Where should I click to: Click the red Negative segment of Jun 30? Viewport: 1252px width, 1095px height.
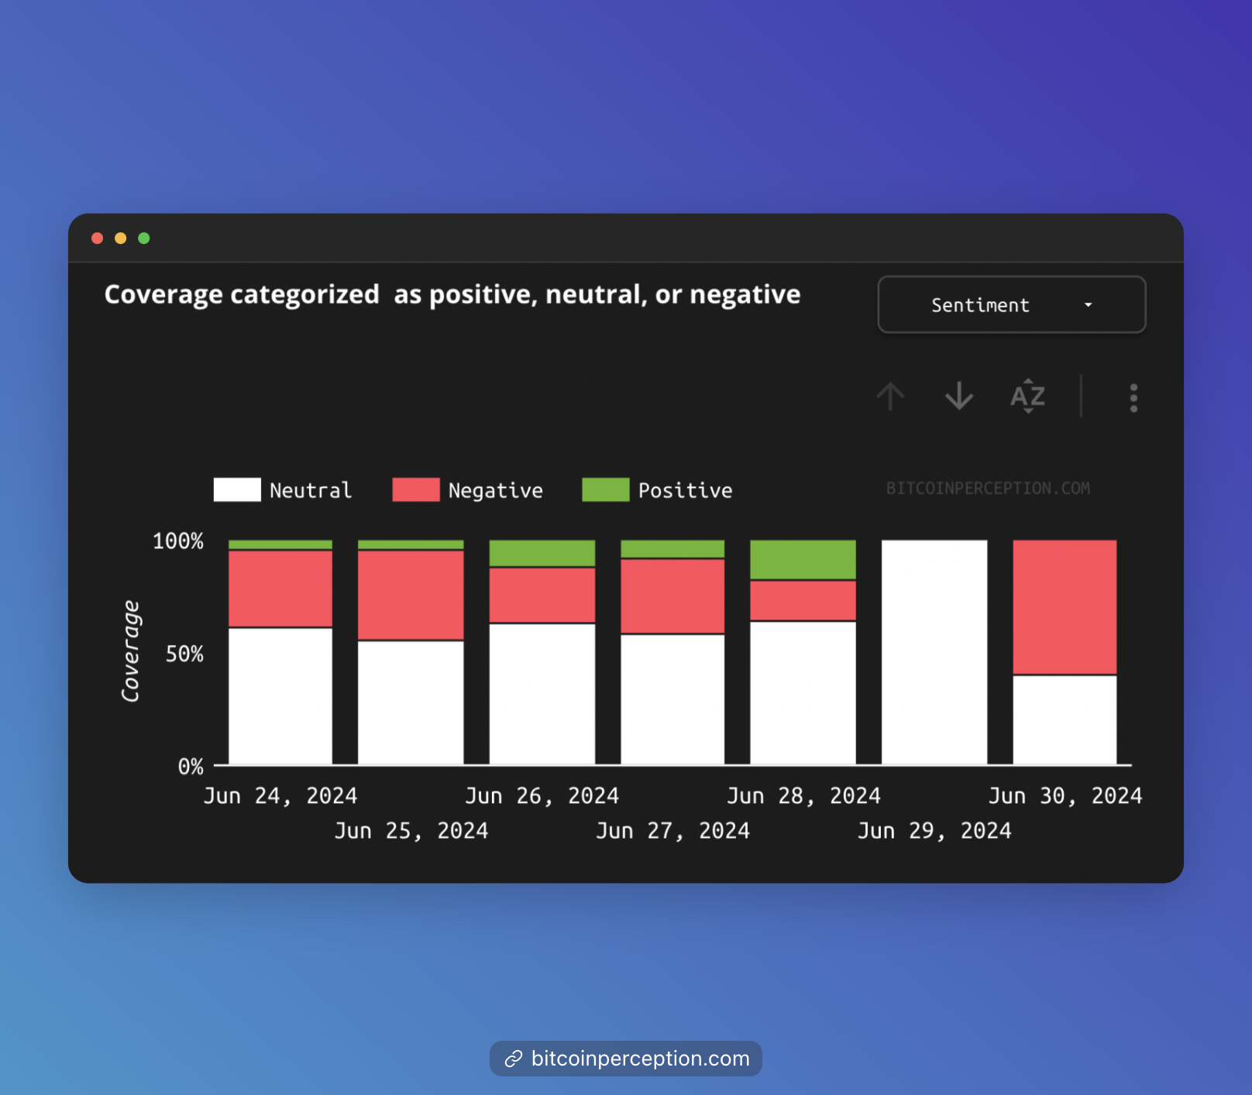pos(1065,606)
